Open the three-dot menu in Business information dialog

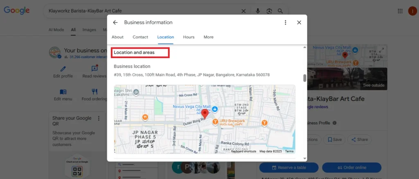coord(285,22)
